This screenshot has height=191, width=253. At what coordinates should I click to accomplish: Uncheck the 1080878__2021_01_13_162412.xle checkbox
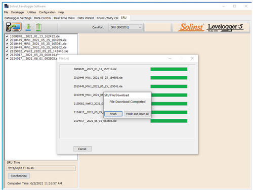click(x=7, y=36)
